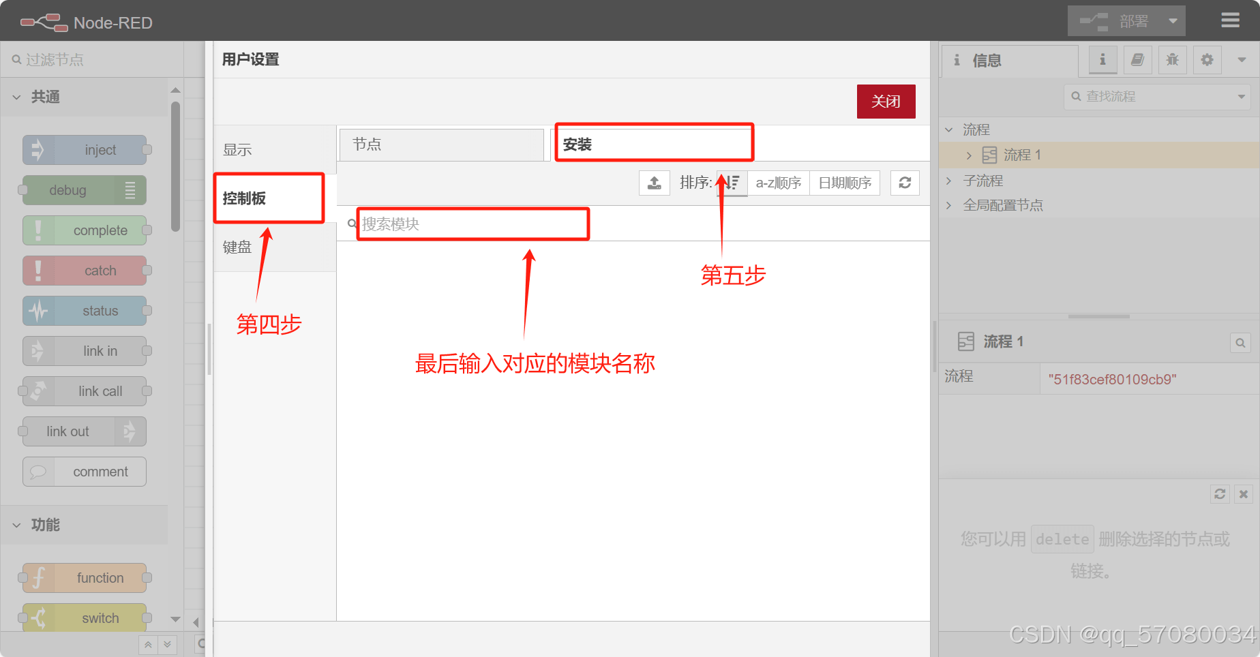Open the deploy options dropdown arrow

pos(1173,21)
